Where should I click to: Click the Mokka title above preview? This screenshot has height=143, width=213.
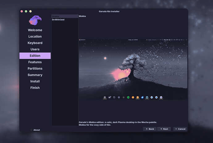point(82,16)
